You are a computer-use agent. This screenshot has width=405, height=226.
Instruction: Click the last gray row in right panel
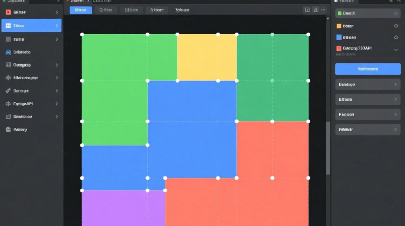pos(368,130)
